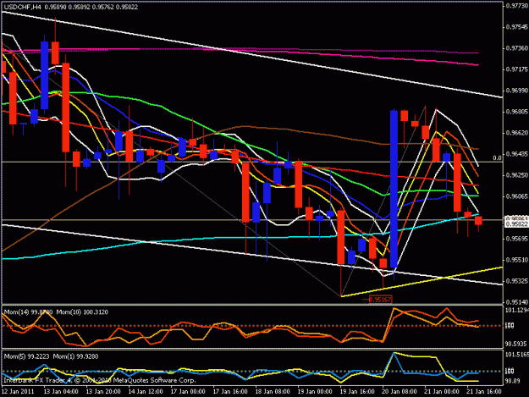
Task: Click the 98.89 scale value
Action: pyautogui.click(x=512, y=380)
